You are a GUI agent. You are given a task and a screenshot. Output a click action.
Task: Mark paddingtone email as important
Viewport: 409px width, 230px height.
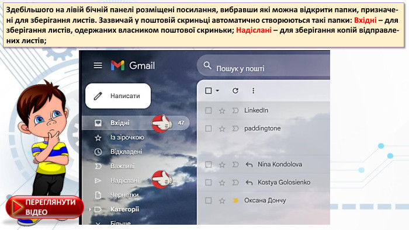point(235,128)
